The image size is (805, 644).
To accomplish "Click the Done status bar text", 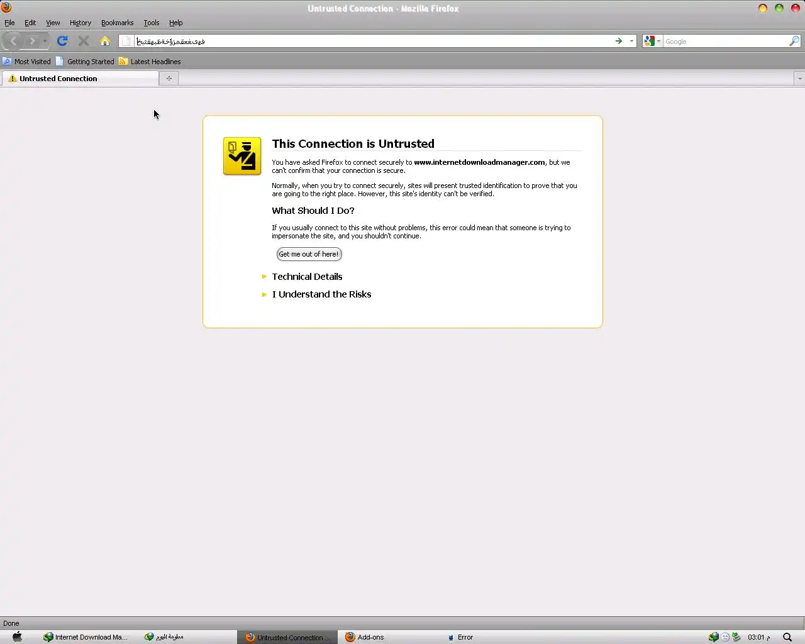I will pyautogui.click(x=11, y=623).
